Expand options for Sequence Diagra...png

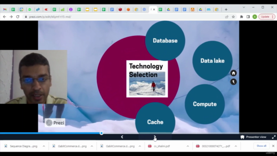point(44,146)
